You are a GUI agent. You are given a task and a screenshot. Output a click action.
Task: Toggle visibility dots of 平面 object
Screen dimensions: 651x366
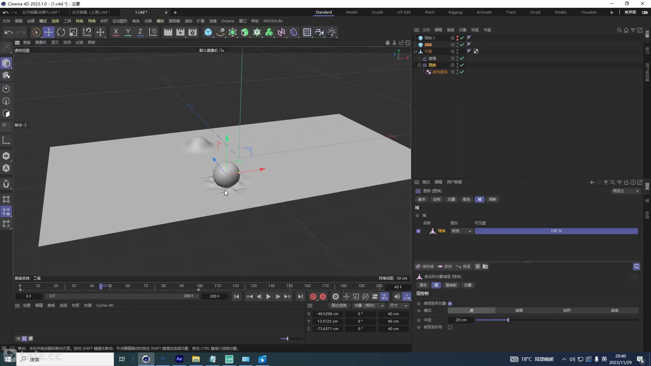tap(457, 52)
